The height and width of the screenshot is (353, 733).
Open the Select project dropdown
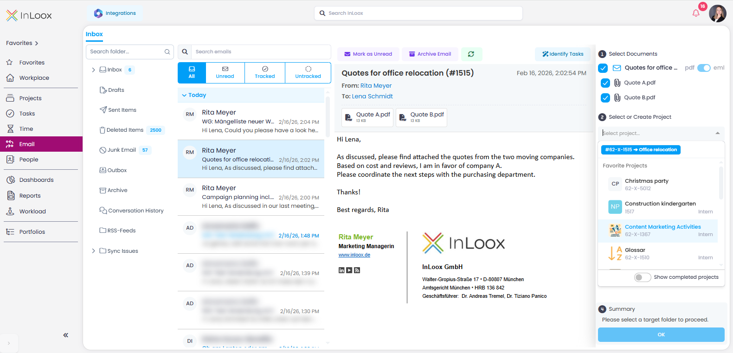(x=661, y=133)
